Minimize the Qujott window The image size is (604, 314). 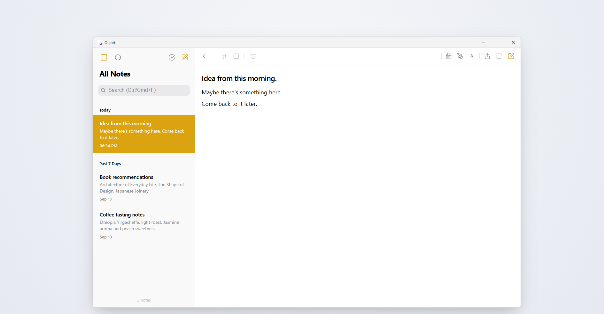pyautogui.click(x=484, y=42)
